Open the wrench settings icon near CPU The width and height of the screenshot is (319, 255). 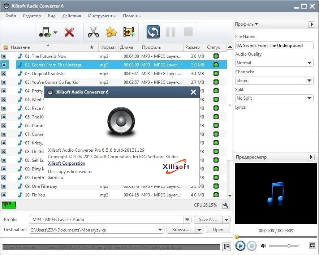[x=226, y=205]
